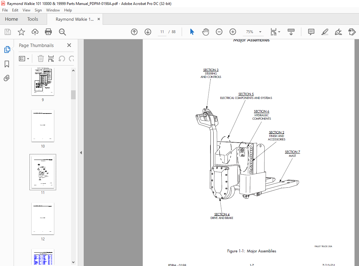Open the Help menu
Screen dimensions: 359x266
pos(68,10)
